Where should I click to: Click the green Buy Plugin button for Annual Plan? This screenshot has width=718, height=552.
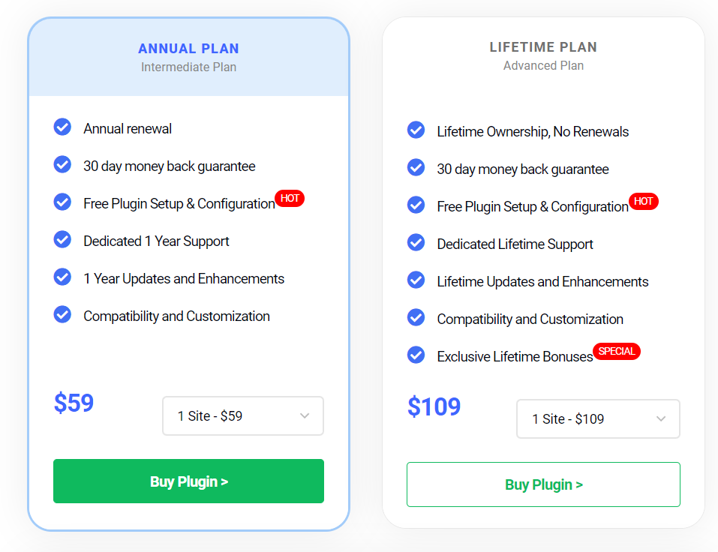pos(188,481)
